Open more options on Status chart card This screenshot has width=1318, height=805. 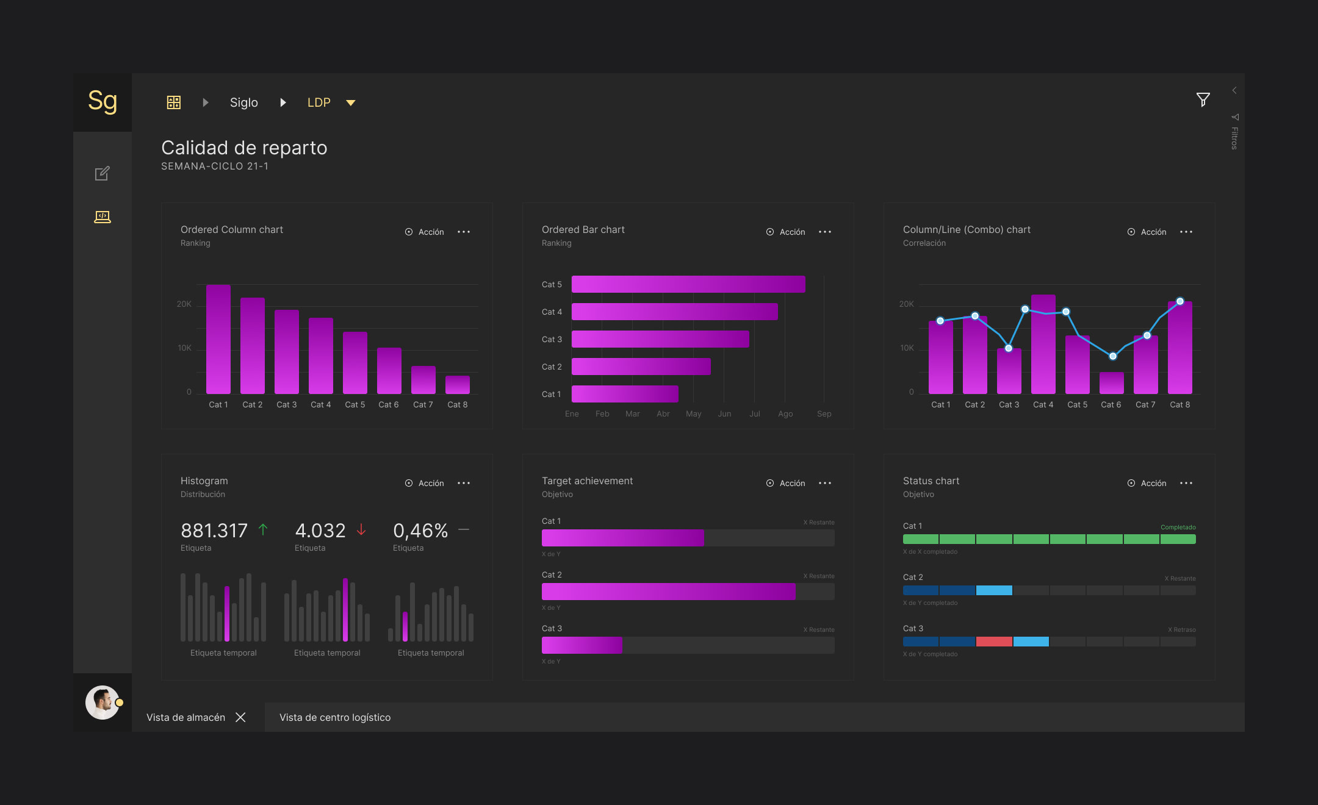(x=1186, y=483)
